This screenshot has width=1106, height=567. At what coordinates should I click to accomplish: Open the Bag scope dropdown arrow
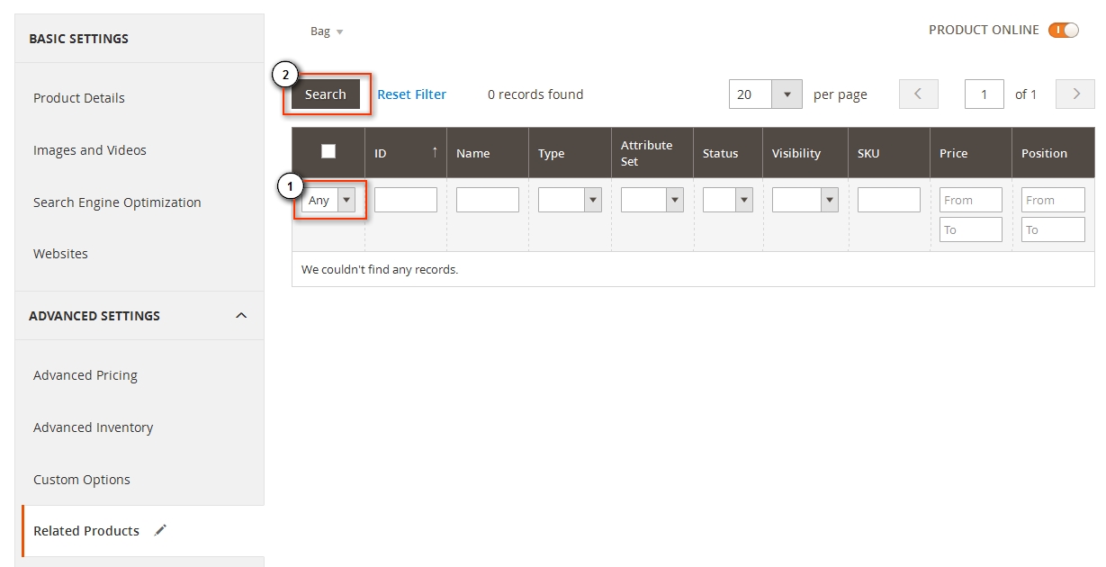point(339,31)
